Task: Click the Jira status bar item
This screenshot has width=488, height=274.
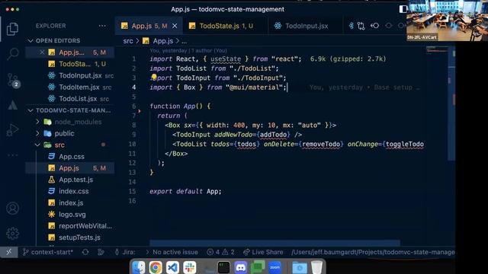Action: (125, 252)
